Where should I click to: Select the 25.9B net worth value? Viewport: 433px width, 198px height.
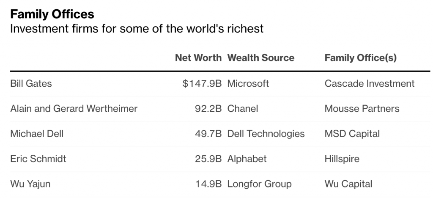coord(208,159)
